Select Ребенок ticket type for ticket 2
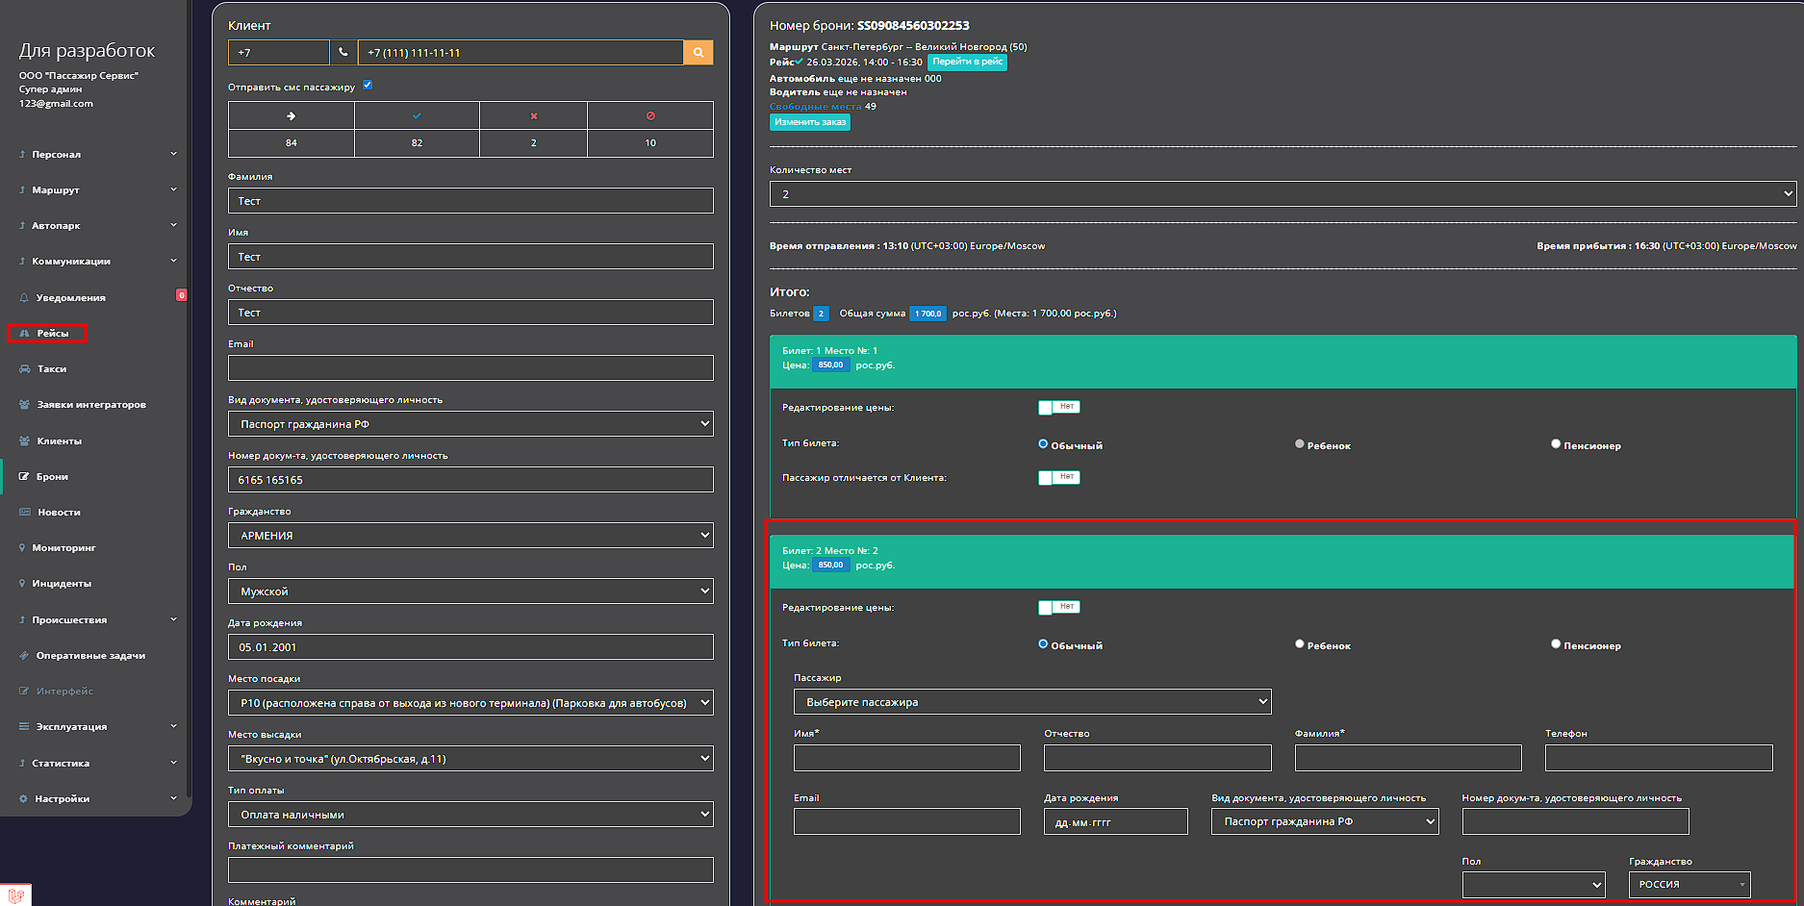 click(x=1300, y=644)
